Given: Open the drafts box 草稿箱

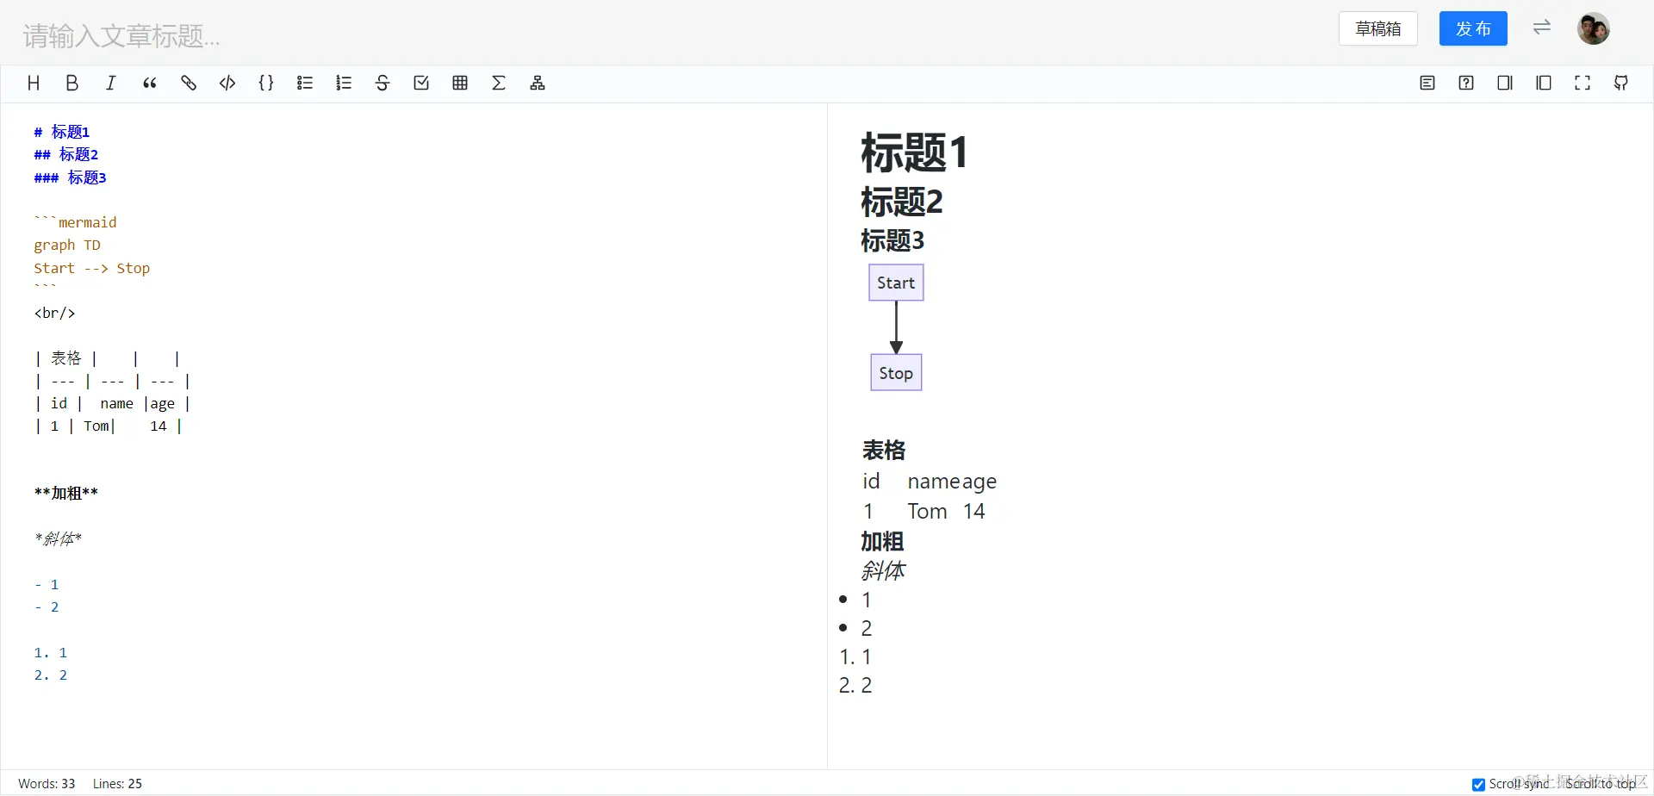Looking at the screenshot, I should point(1378,28).
